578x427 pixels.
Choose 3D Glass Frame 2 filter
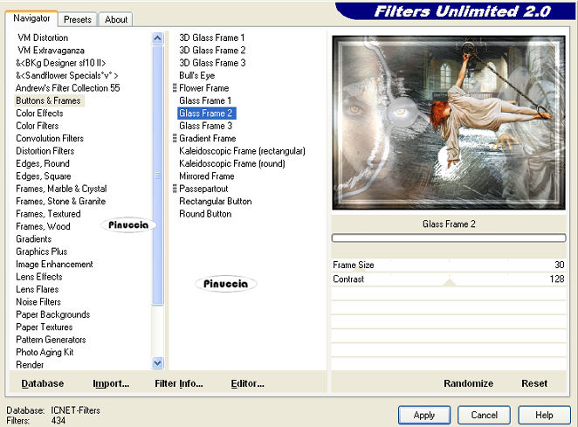(x=212, y=50)
